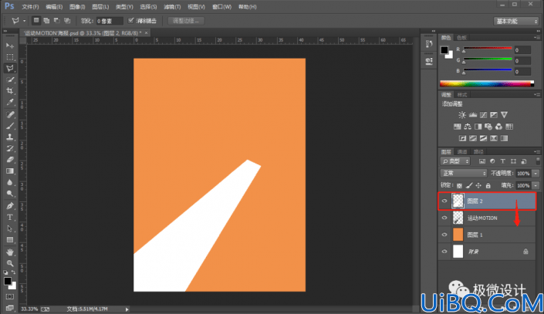Viewport: 544px width, 314px height.
Task: Click the foreground color swatch in Color panel
Action: (x=444, y=50)
